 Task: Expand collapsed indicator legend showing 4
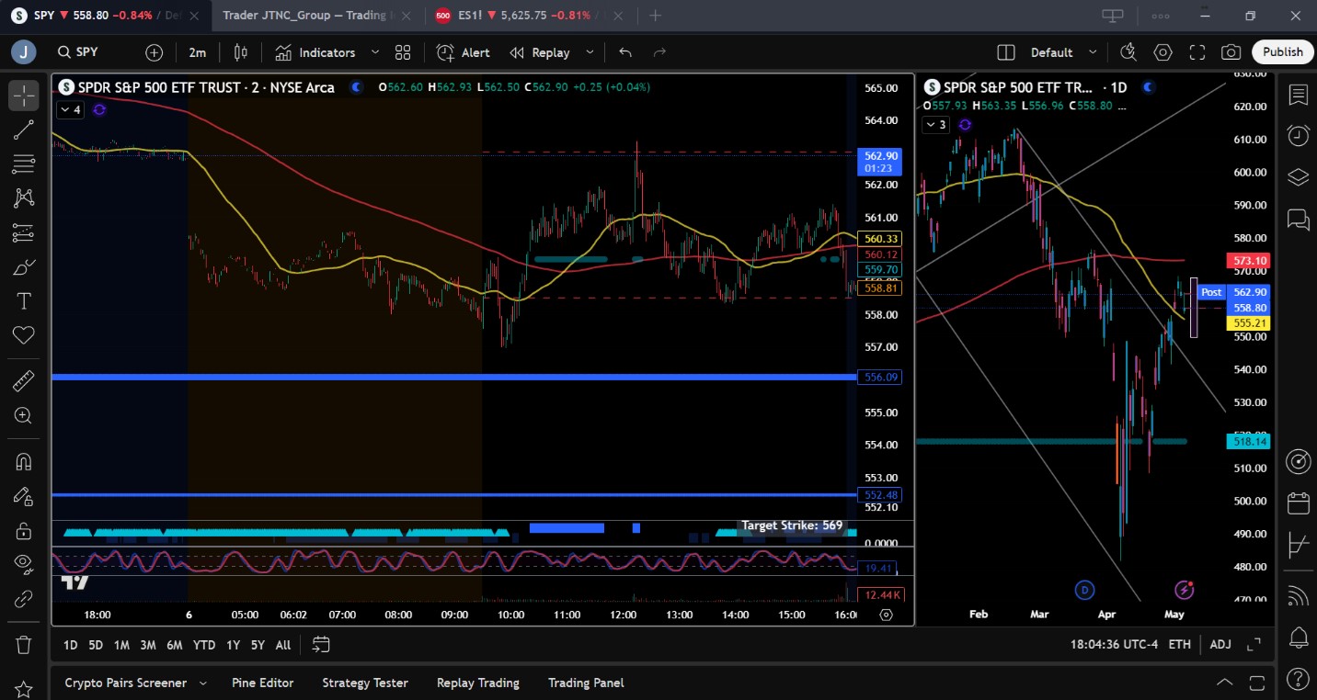(71, 110)
